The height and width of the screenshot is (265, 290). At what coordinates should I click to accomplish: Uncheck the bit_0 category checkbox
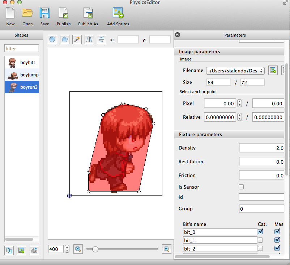point(260,231)
